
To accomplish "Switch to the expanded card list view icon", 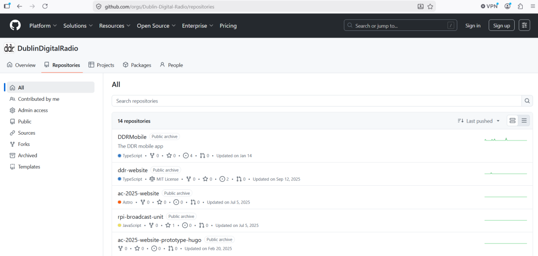I will point(512,121).
